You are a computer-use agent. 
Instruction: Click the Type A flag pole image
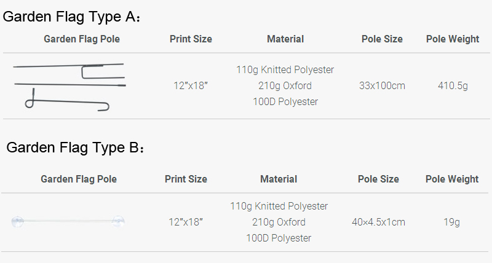click(x=69, y=87)
